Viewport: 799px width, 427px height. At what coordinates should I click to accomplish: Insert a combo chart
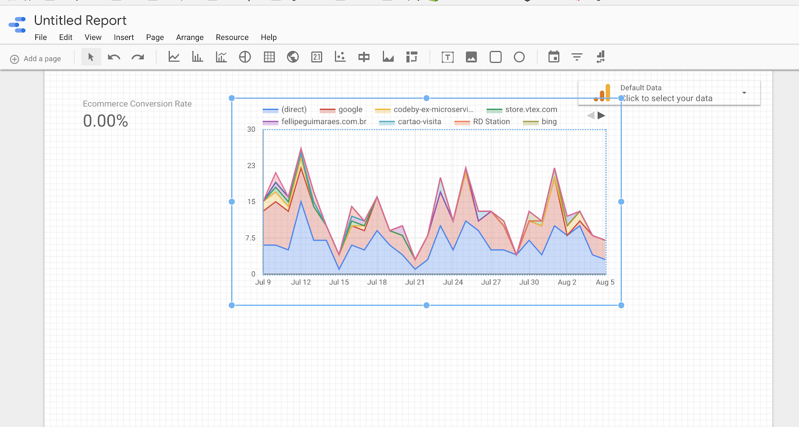[221, 57]
